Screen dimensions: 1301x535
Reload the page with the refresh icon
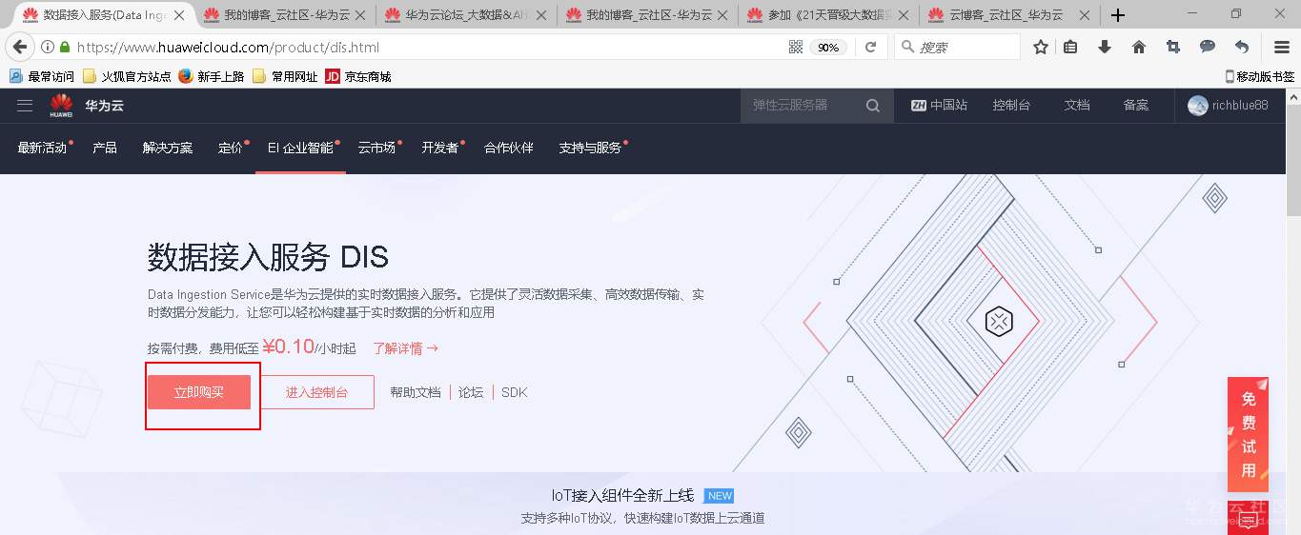[870, 47]
